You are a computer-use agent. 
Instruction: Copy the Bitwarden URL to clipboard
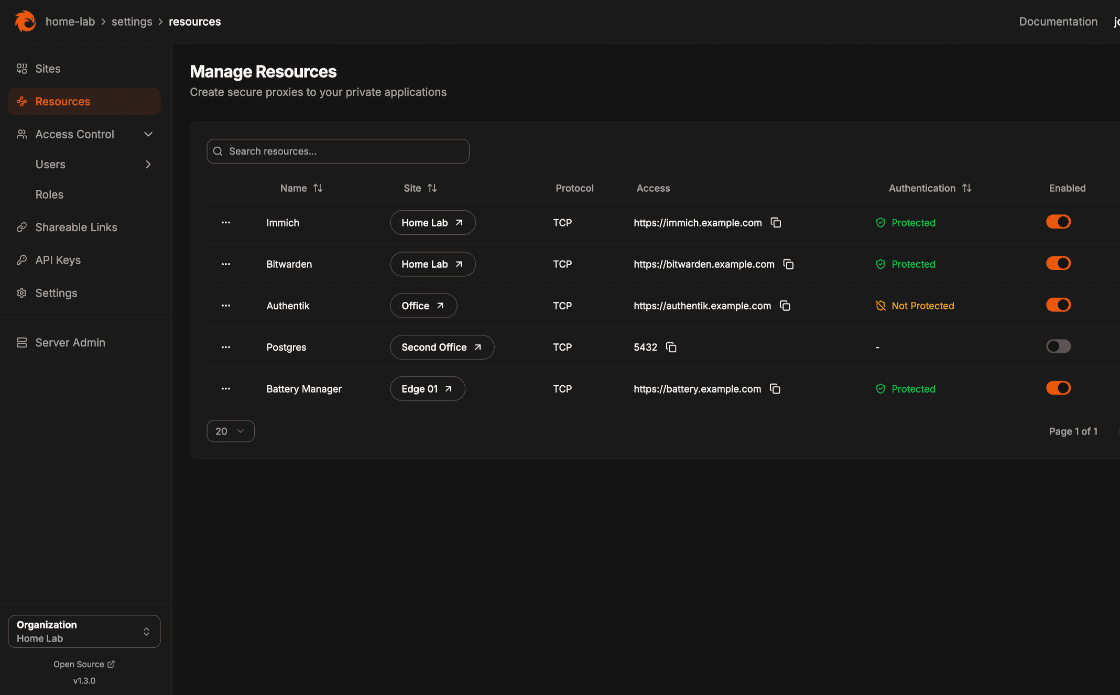(x=788, y=264)
